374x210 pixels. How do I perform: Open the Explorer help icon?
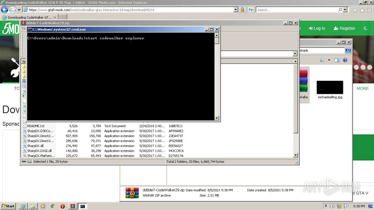[345, 60]
